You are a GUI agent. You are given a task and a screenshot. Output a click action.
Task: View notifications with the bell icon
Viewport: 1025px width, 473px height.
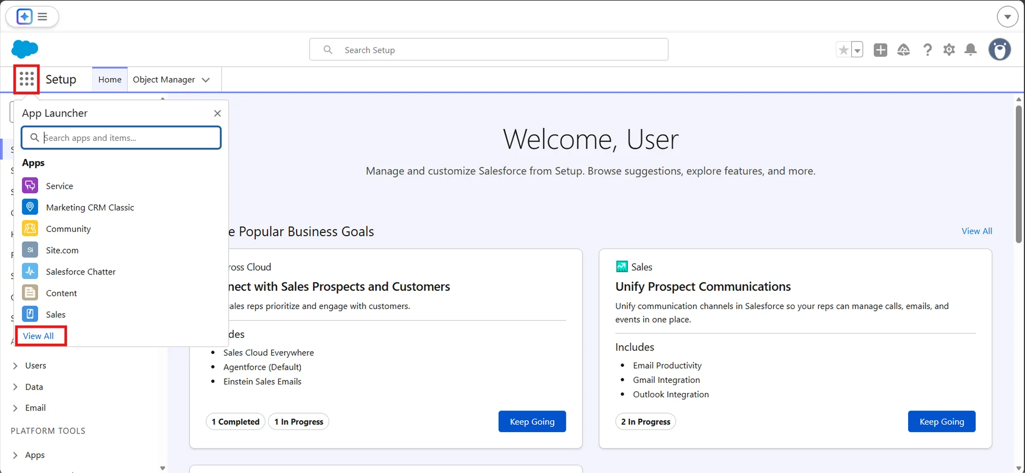click(x=970, y=49)
